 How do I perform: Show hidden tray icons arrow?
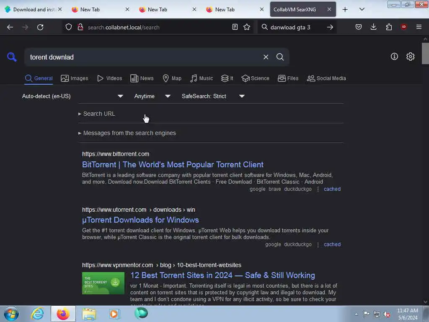pyautogui.click(x=356, y=314)
